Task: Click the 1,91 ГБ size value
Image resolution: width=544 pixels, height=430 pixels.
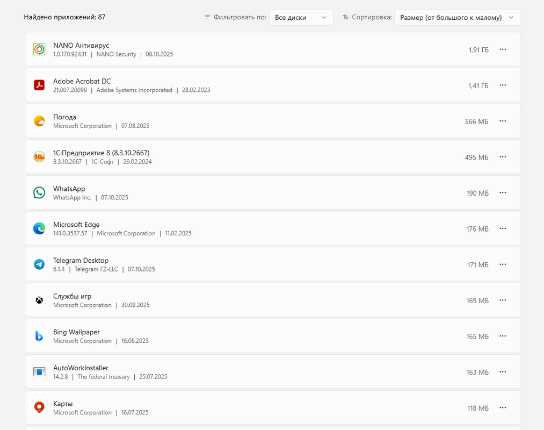Action: tap(478, 50)
